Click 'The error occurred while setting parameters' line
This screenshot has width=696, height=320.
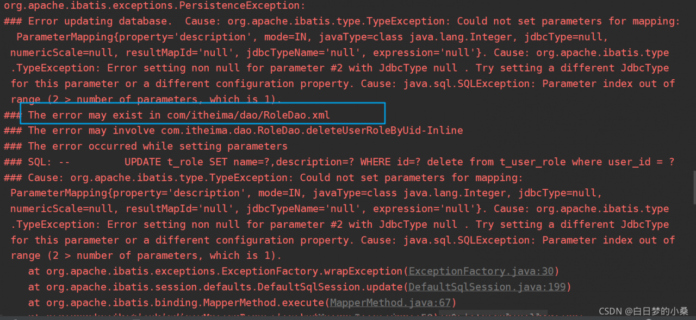158,146
